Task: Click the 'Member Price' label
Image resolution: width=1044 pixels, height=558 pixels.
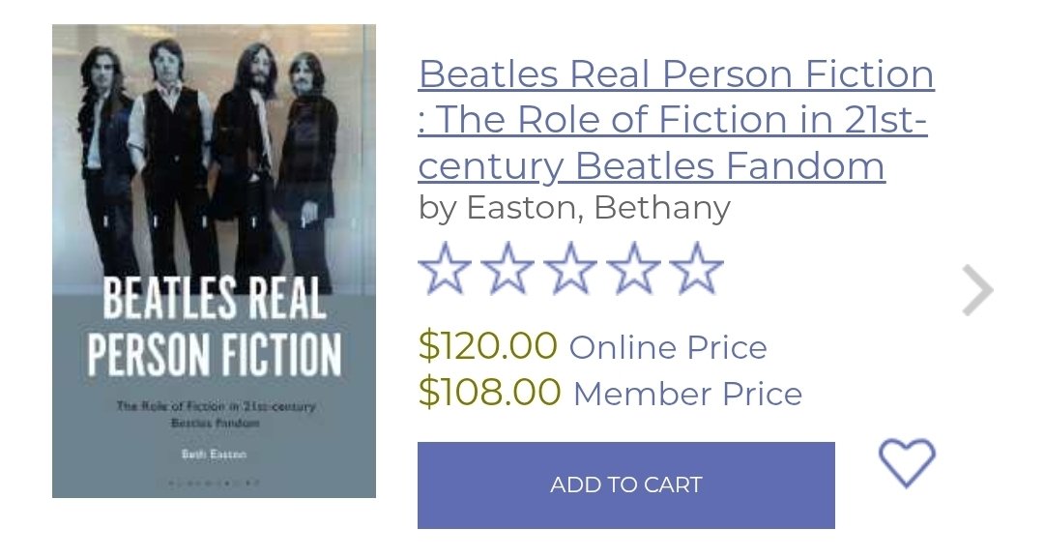Action: tap(687, 394)
